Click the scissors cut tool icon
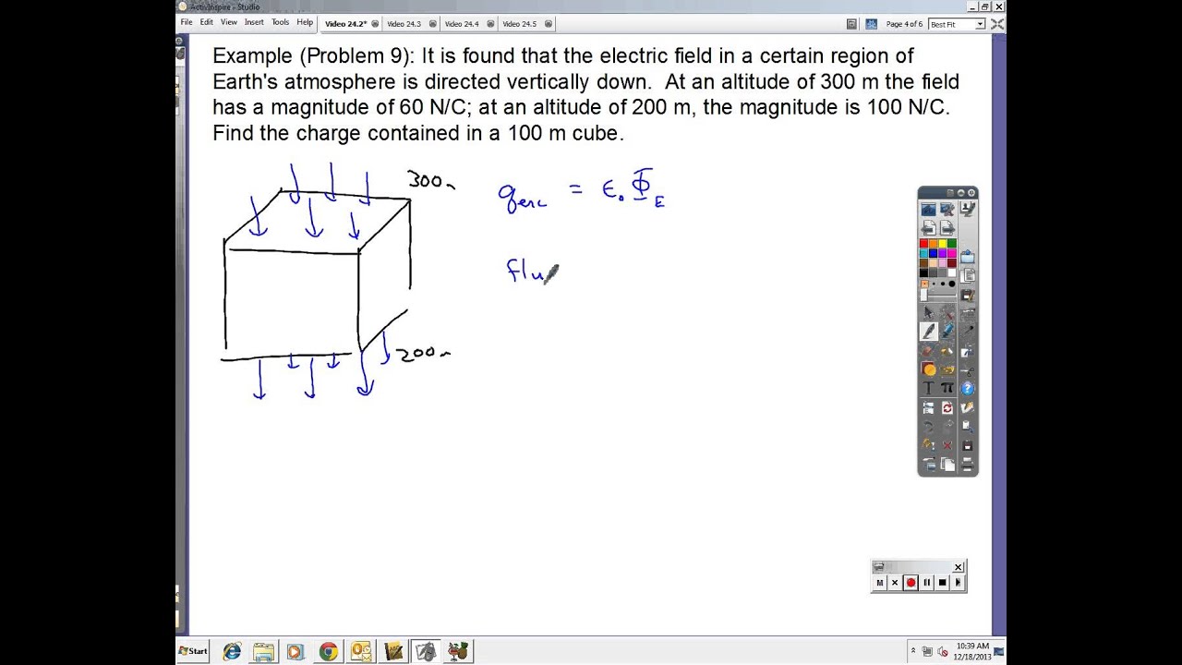1182x665 pixels. pos(968,370)
